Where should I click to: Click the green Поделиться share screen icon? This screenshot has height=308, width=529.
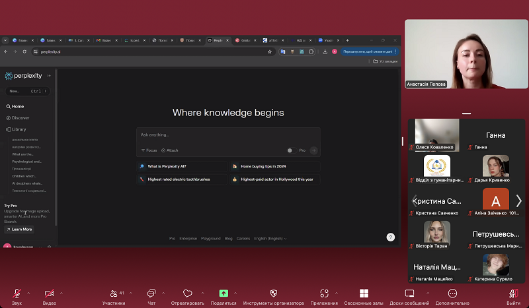tap(224, 293)
